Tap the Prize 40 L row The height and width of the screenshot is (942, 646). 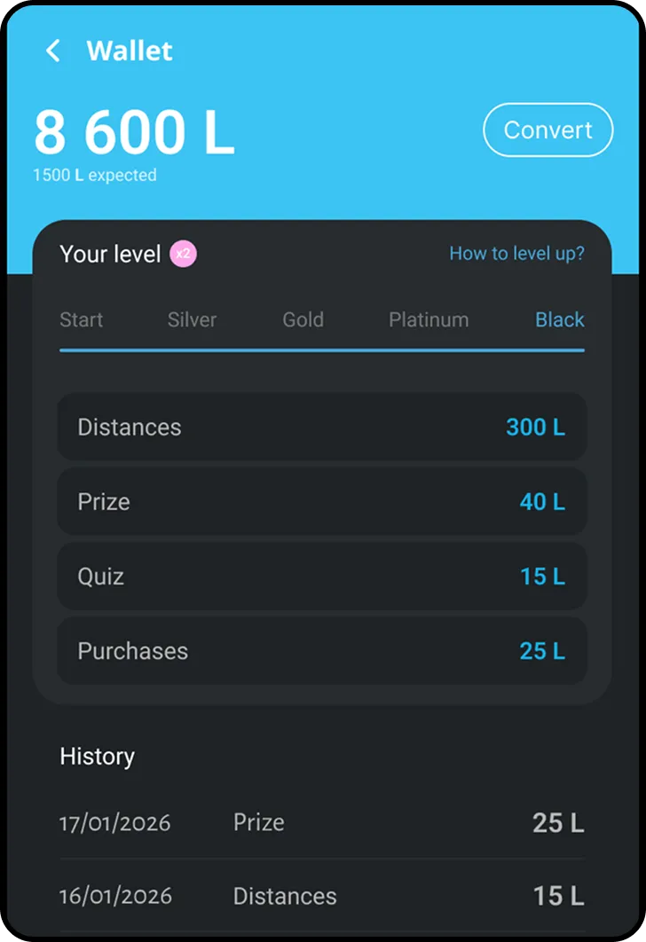point(321,502)
